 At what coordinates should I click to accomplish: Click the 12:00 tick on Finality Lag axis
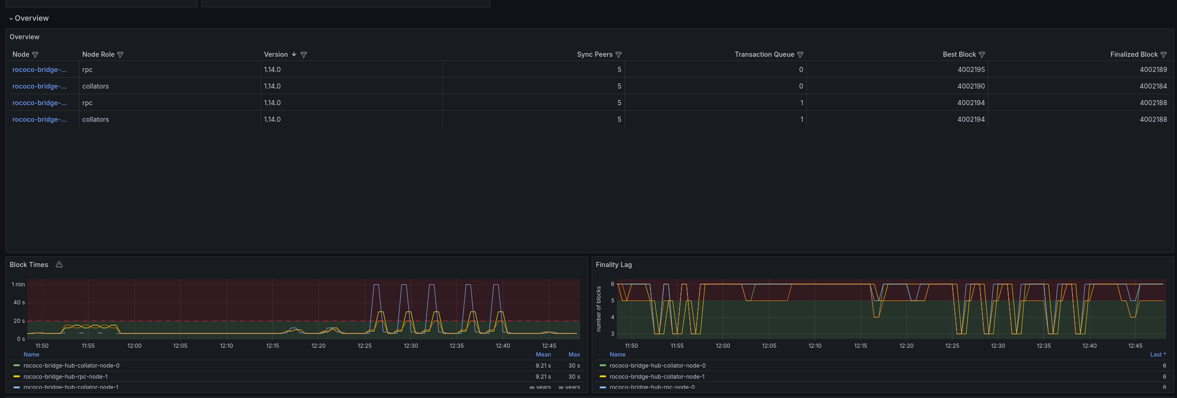pos(723,346)
